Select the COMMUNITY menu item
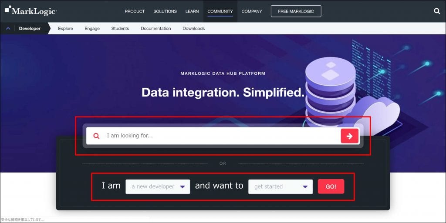The image size is (446, 223). [220, 11]
